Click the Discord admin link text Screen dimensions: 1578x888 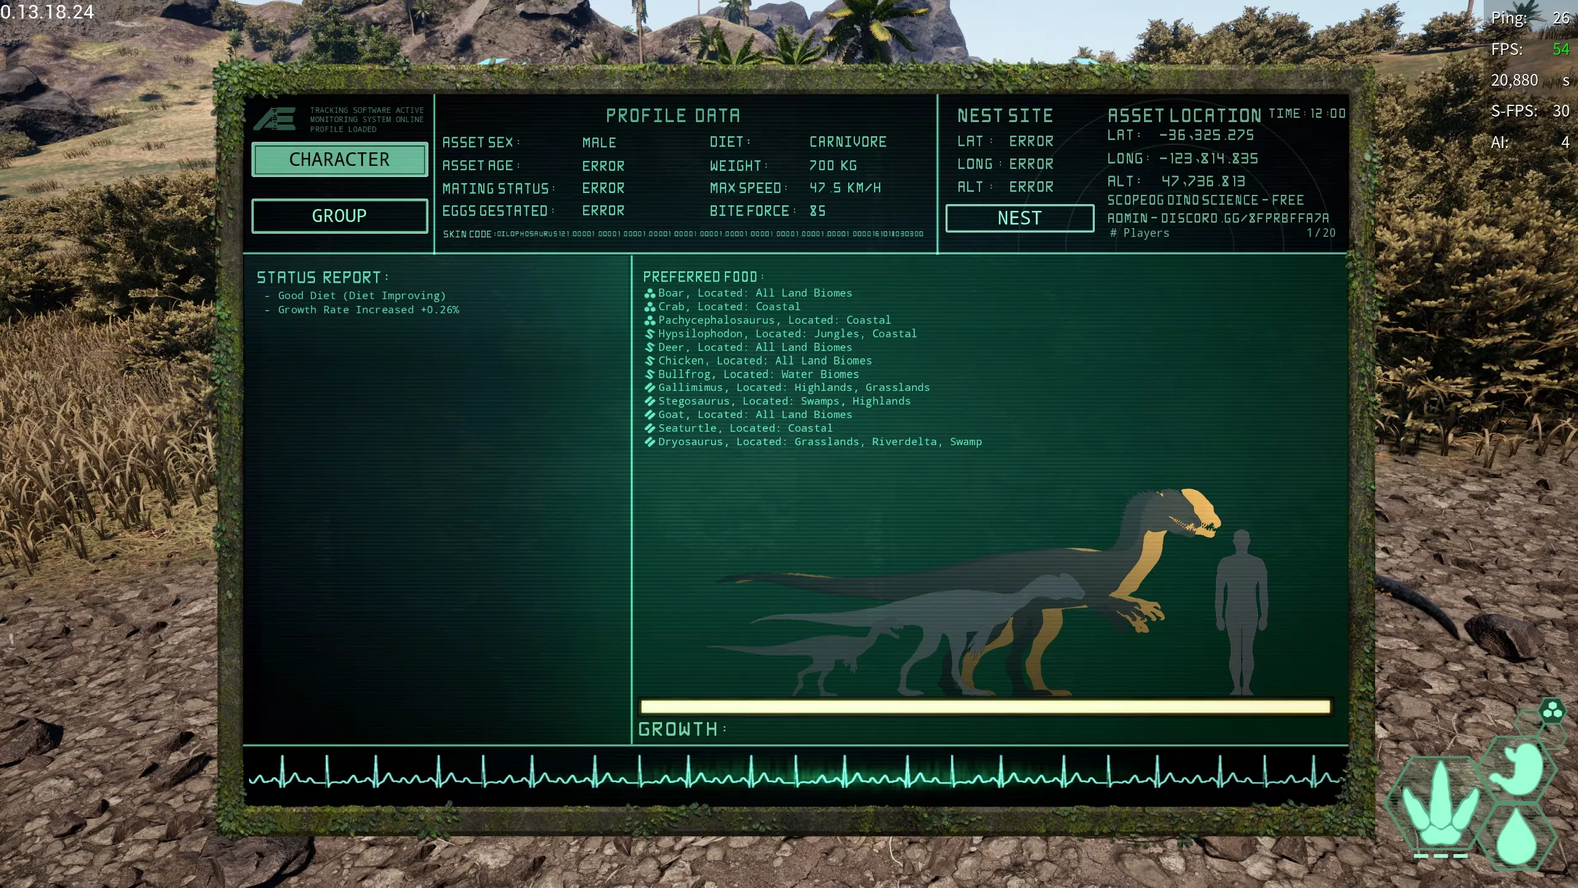[1218, 218]
